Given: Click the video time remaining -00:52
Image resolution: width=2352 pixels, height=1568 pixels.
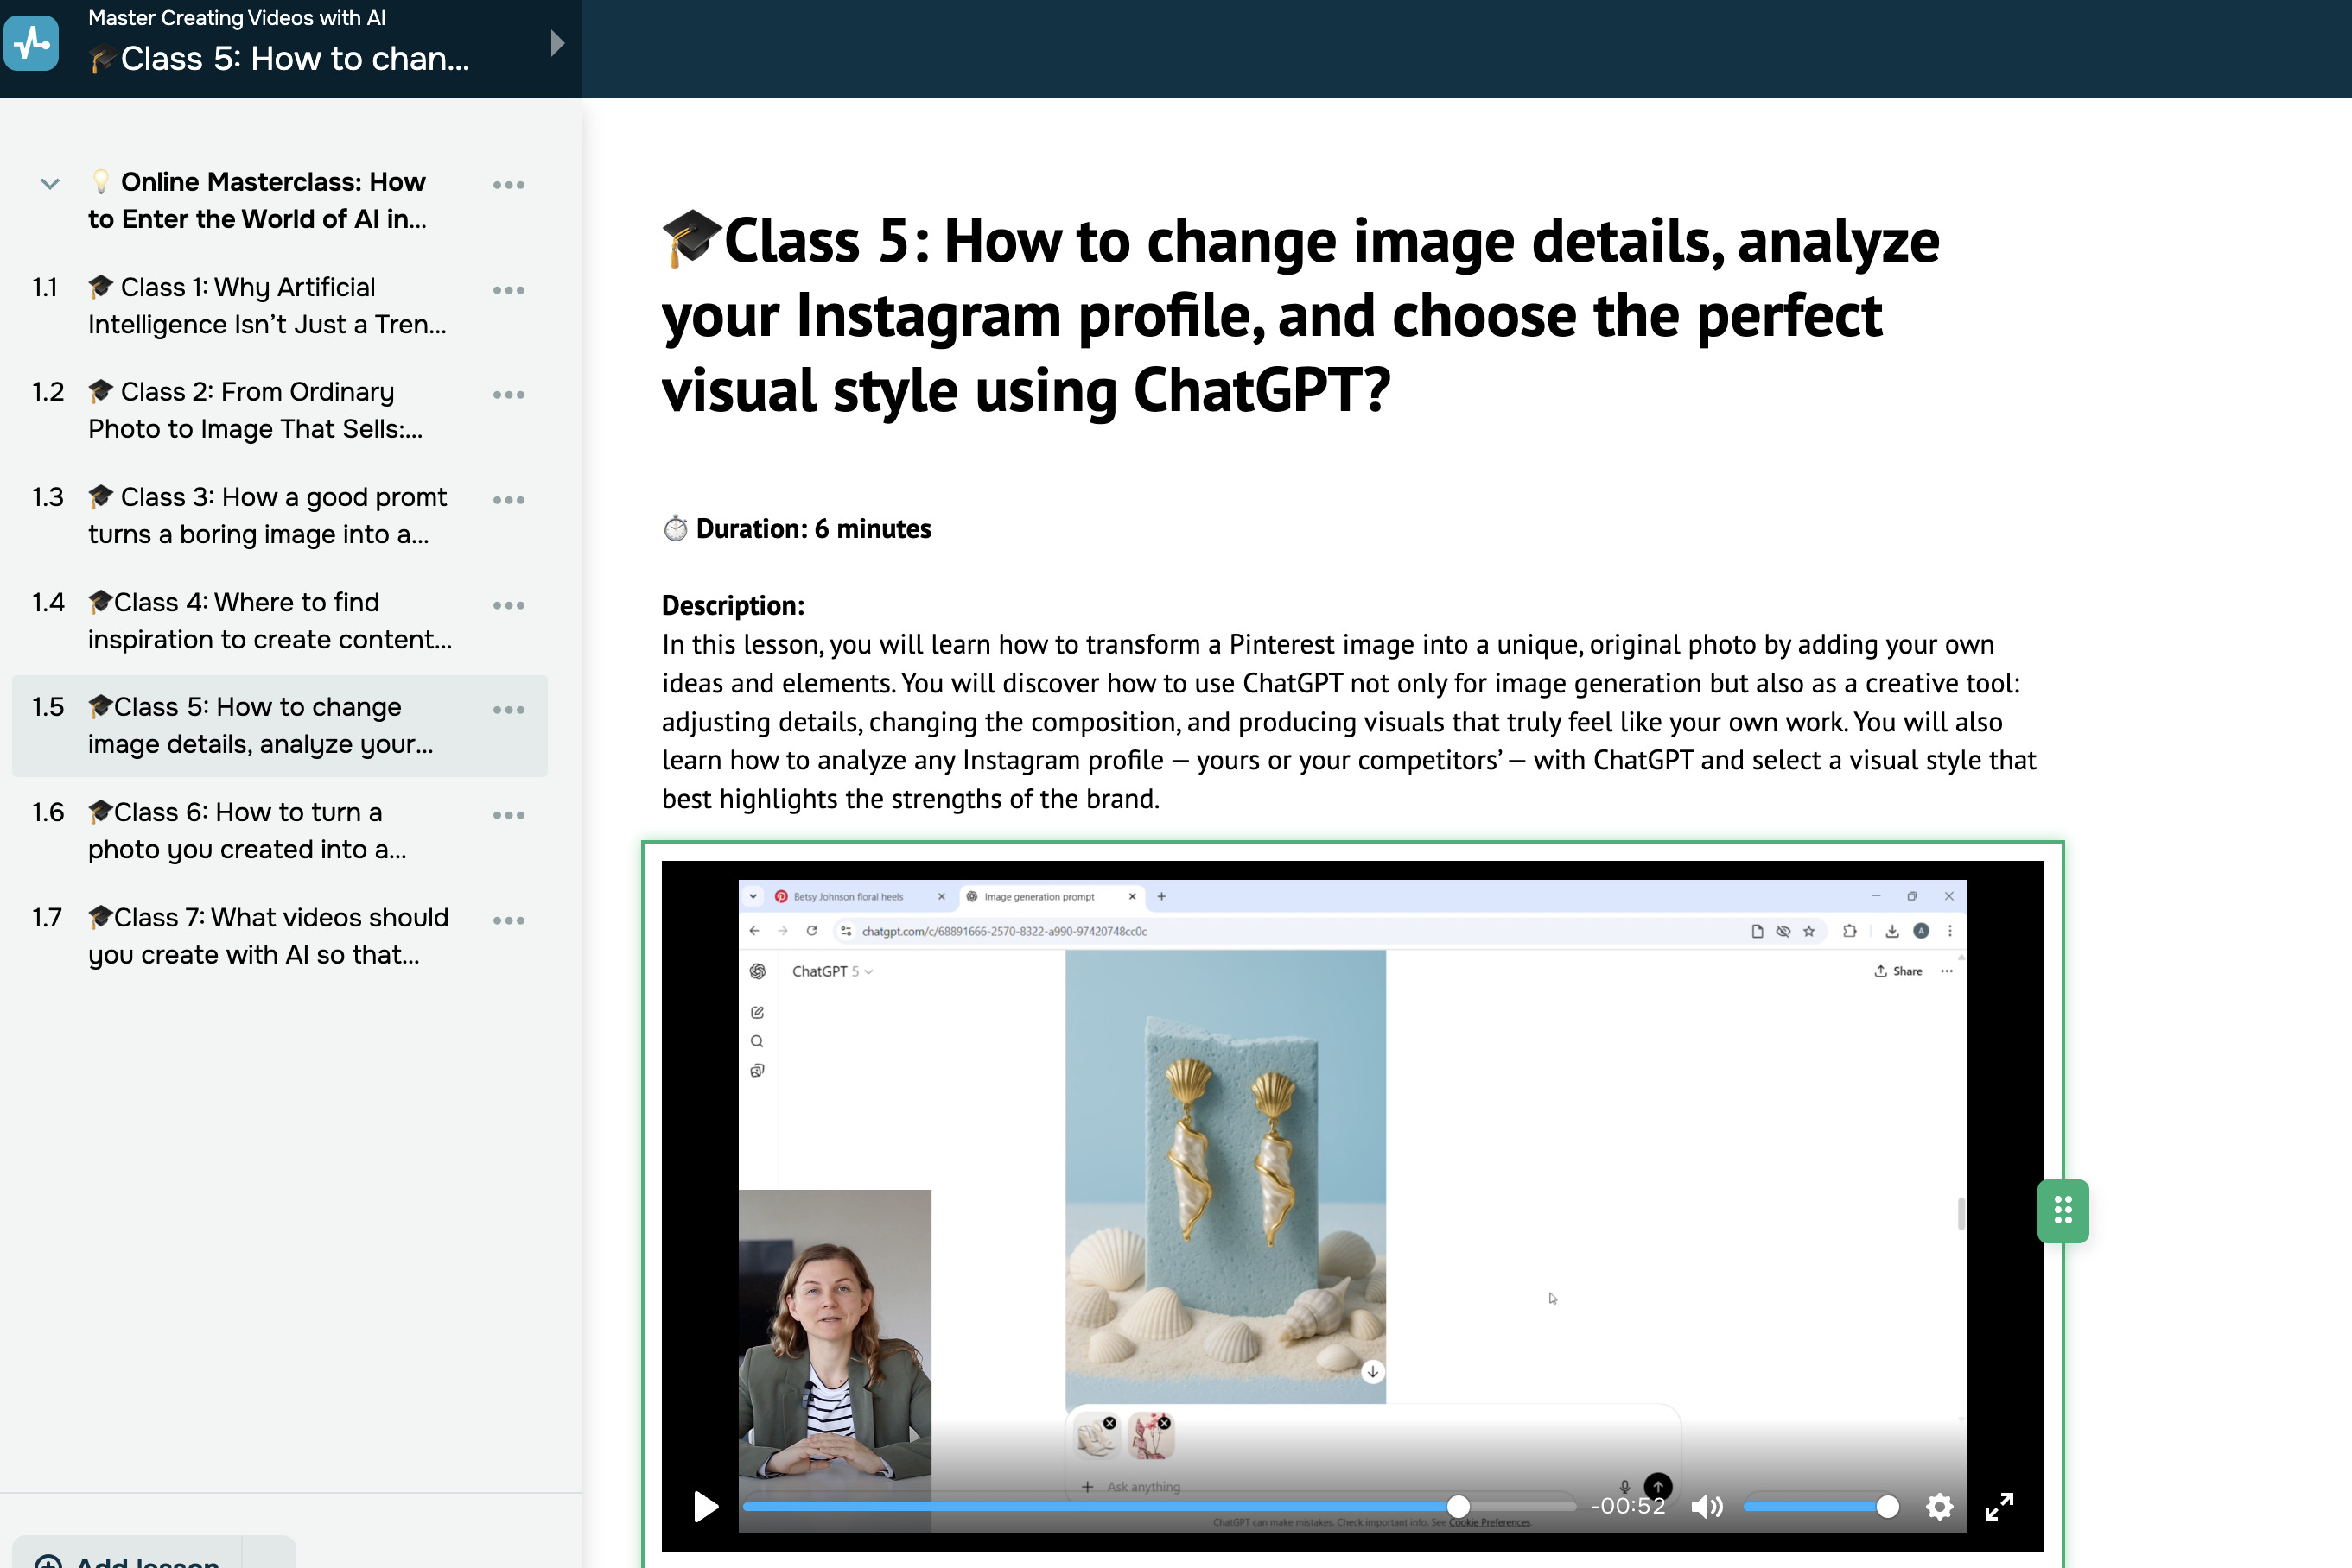Looking at the screenshot, I should (x=1628, y=1506).
